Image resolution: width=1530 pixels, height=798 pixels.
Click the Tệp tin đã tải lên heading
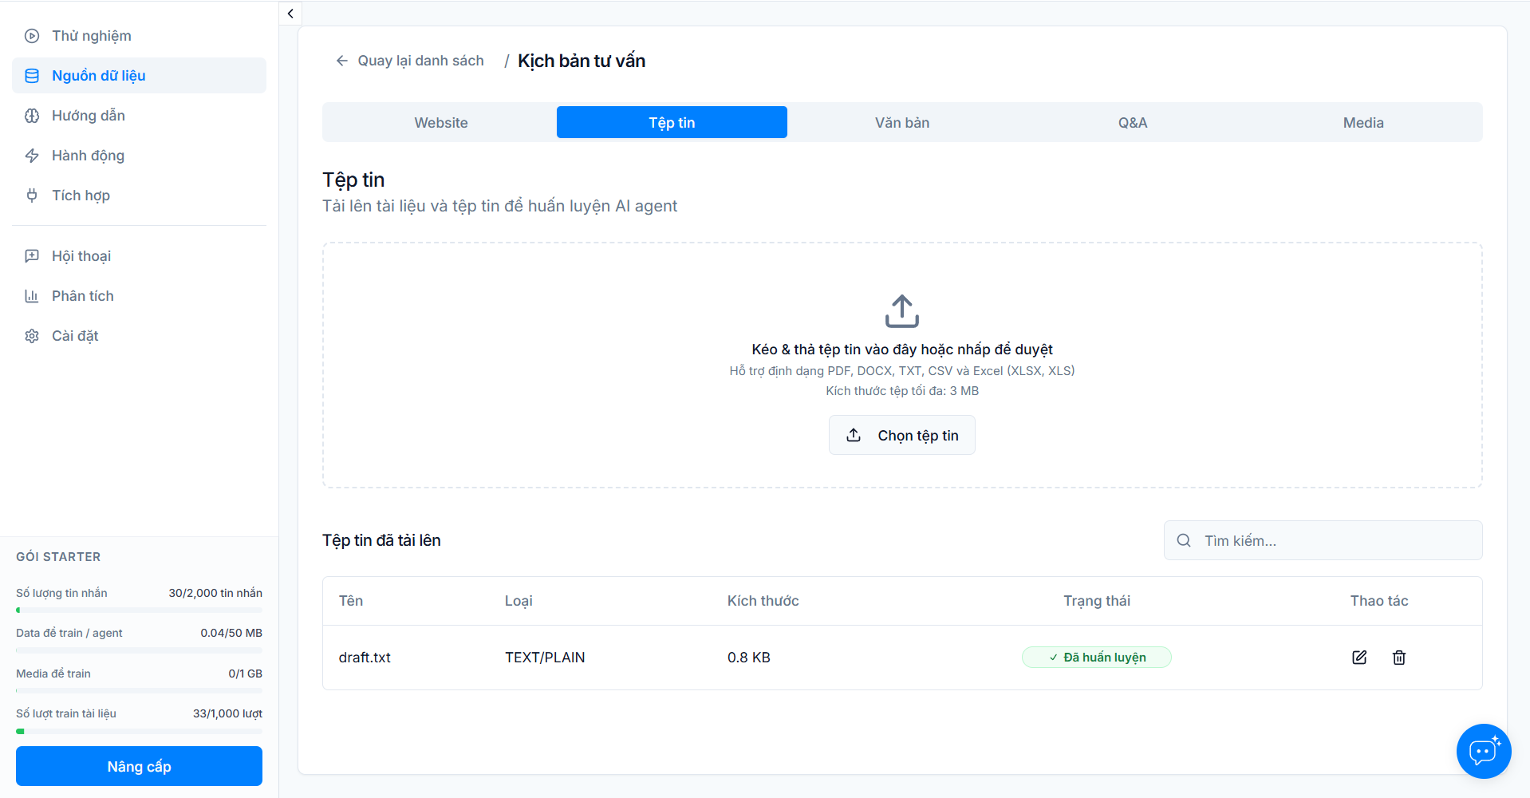pos(381,540)
